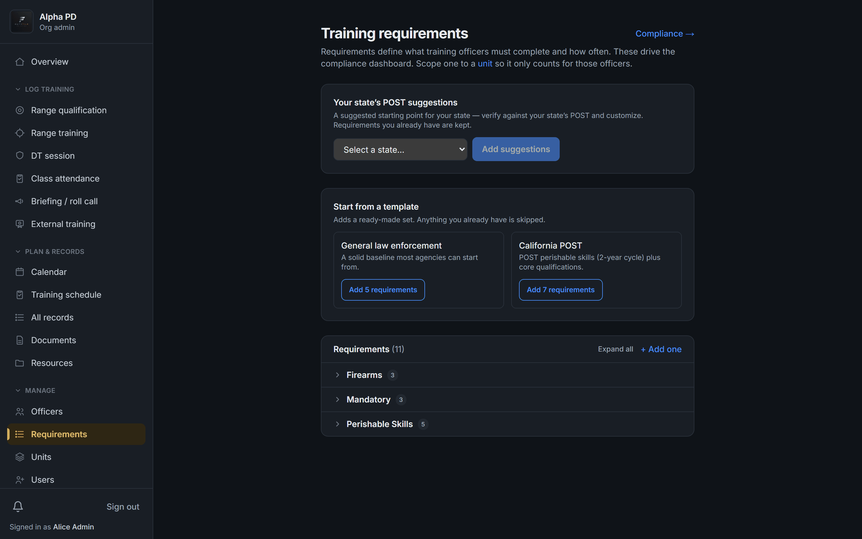Open Resources page
The height and width of the screenshot is (539, 862).
(x=76, y=363)
